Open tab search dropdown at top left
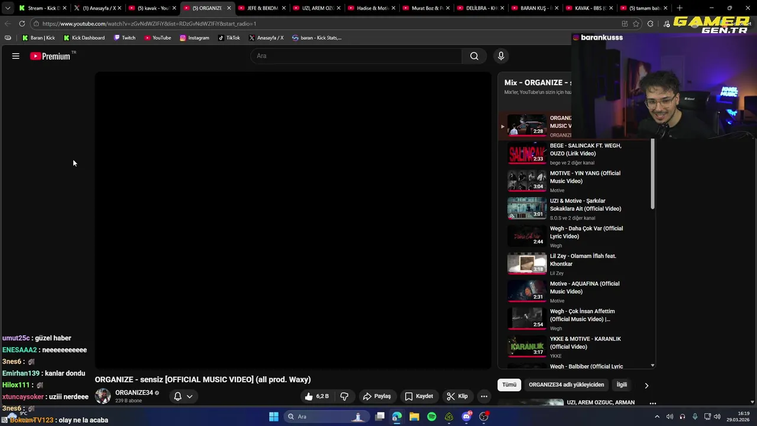The height and width of the screenshot is (426, 757). click(x=7, y=8)
